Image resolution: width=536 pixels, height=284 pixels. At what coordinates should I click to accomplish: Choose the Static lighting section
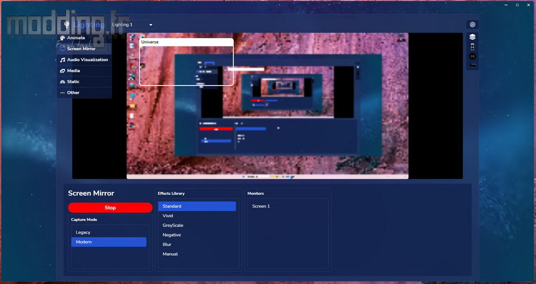pos(84,81)
